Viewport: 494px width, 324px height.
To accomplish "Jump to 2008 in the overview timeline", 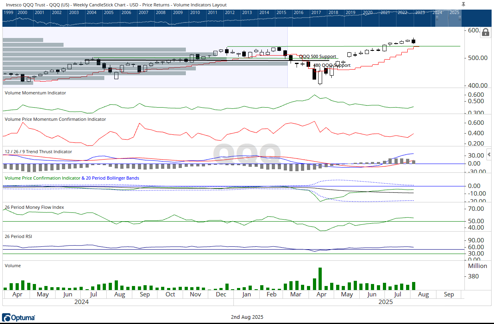I will tap(161, 12).
